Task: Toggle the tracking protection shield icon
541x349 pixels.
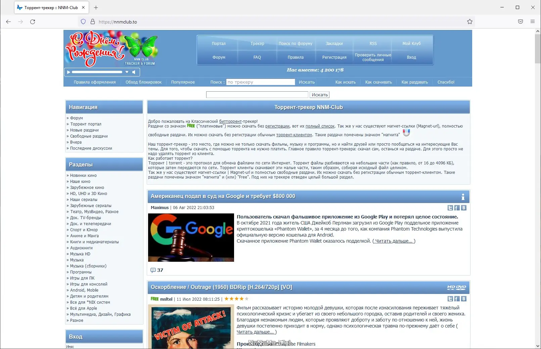Action: pyautogui.click(x=83, y=21)
